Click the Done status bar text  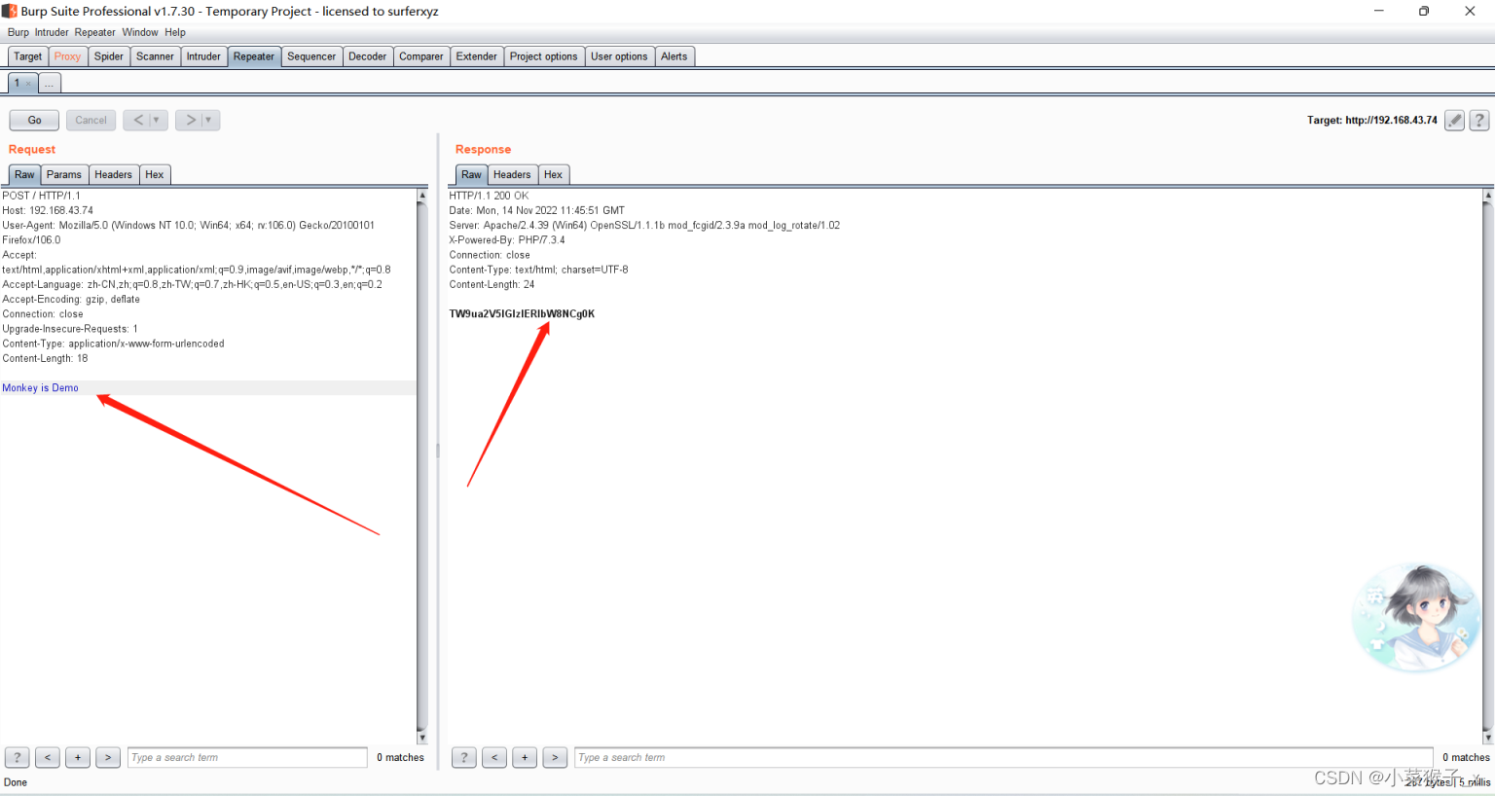click(x=16, y=782)
